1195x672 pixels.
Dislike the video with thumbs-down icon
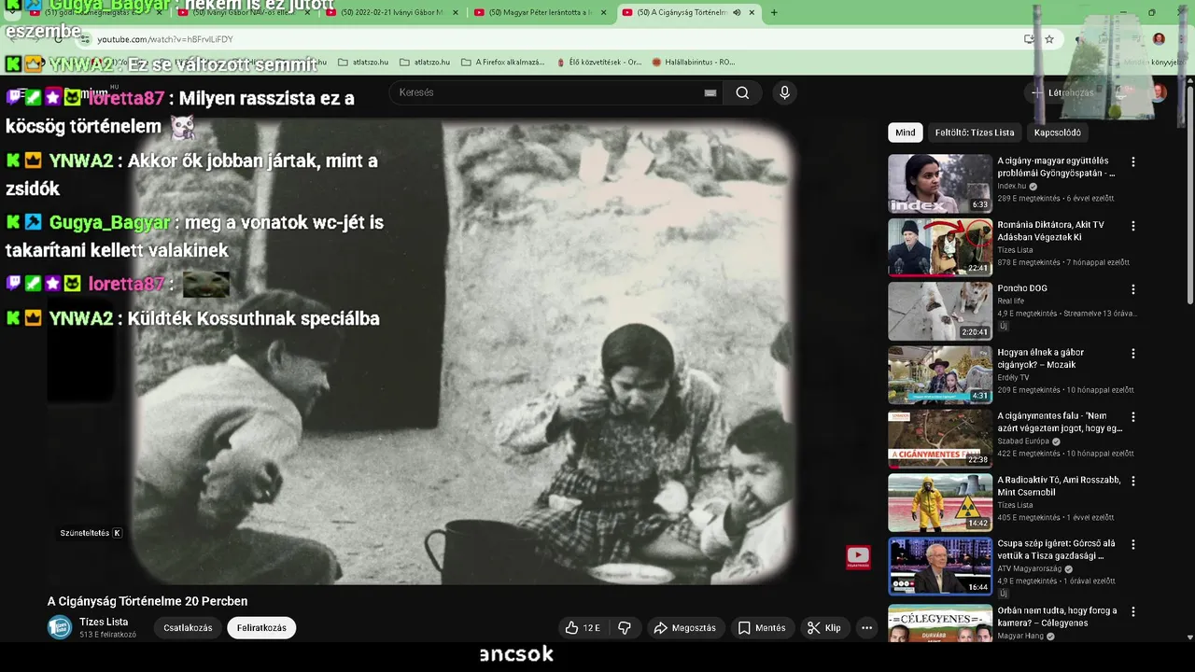625,628
